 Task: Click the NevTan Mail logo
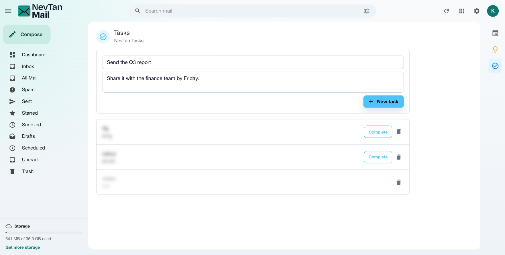pos(40,11)
